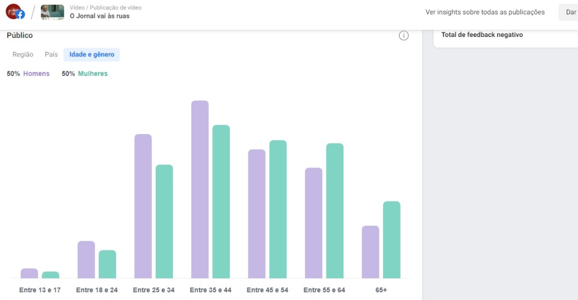The height and width of the screenshot is (300, 578).
Task: Click the Vídeo / Publicação de vídeo breadcrumb
Action: [105, 8]
